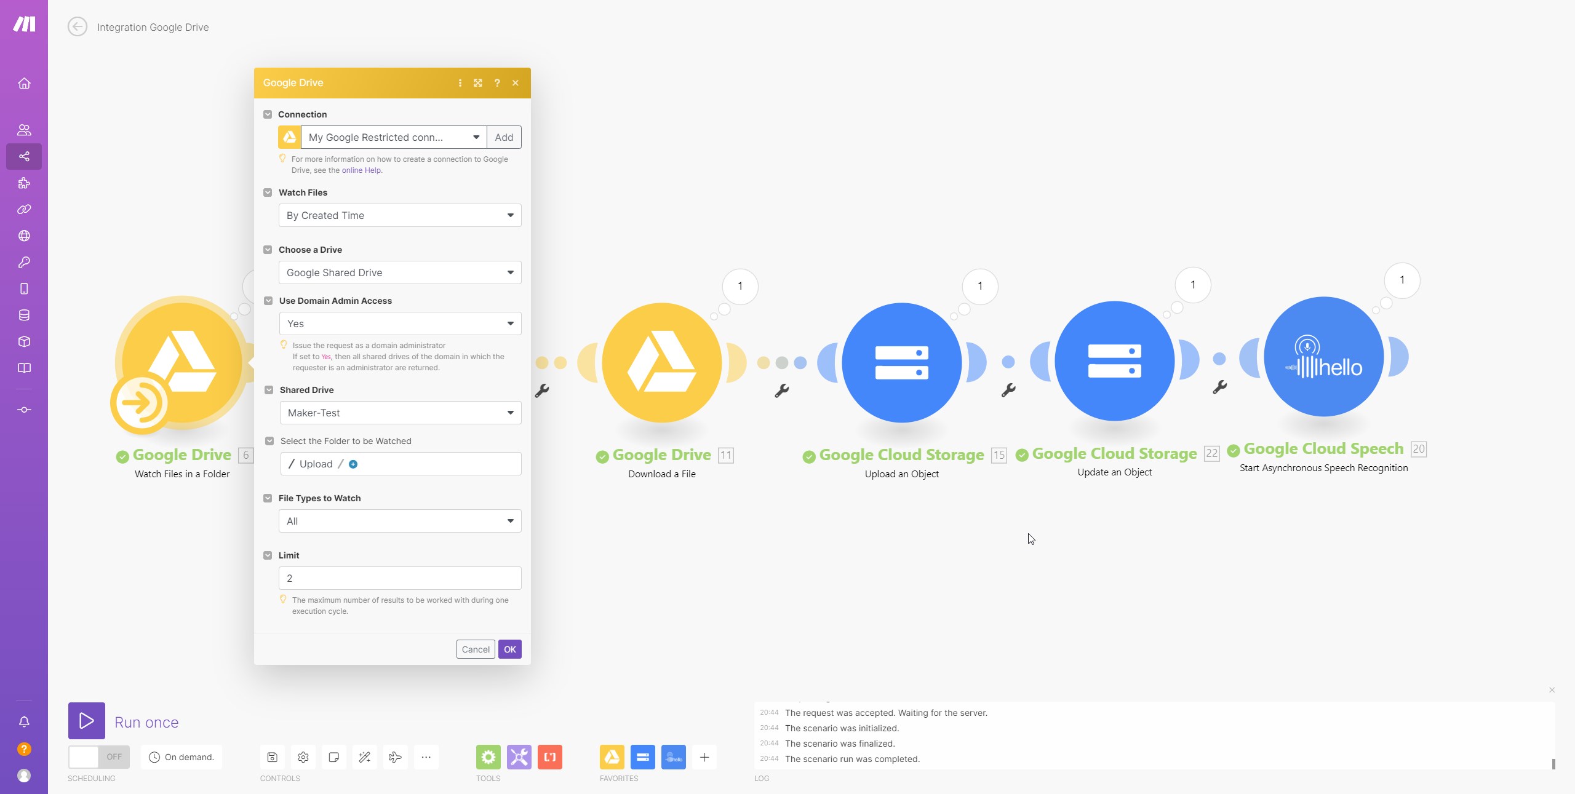The height and width of the screenshot is (794, 1575).
Task: Open the Home icon in sidebar
Action: tap(24, 83)
